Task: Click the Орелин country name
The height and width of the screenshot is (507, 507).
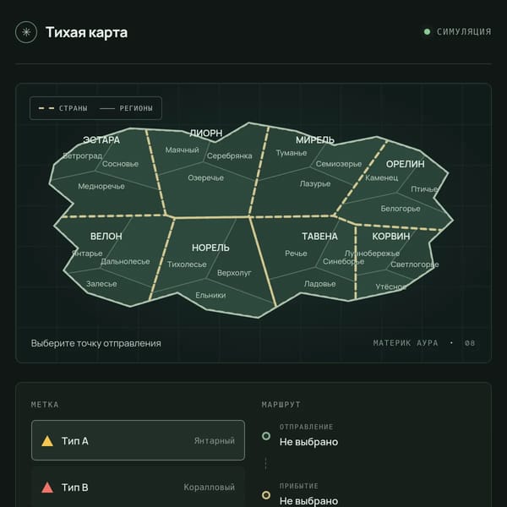Action: point(405,164)
